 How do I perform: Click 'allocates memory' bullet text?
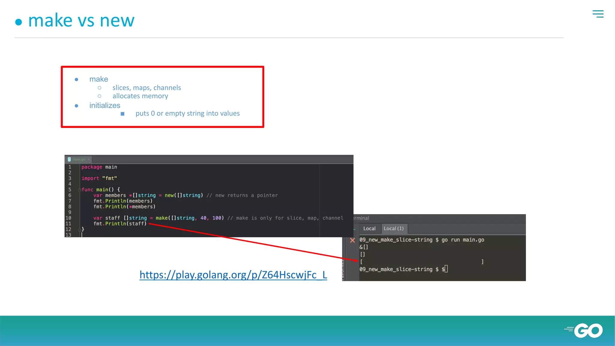(140, 96)
